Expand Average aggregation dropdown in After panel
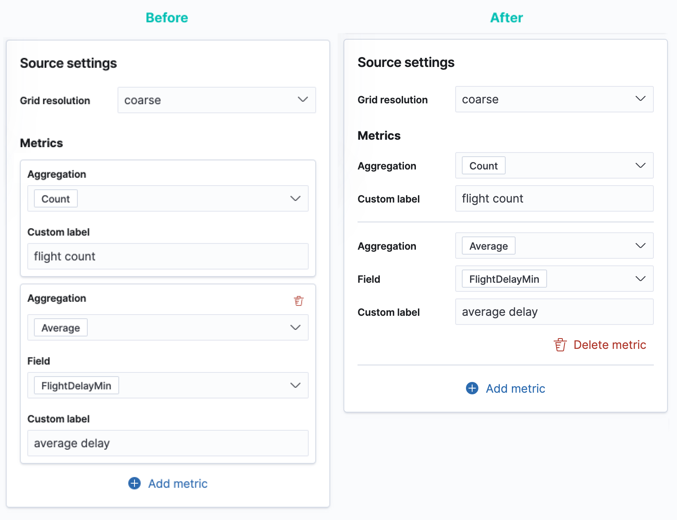This screenshot has width=677, height=520. tap(554, 246)
